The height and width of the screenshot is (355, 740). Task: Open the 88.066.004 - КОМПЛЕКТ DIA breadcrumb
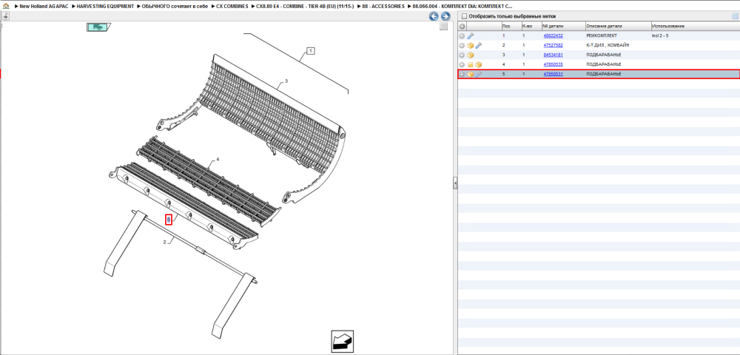[462, 7]
